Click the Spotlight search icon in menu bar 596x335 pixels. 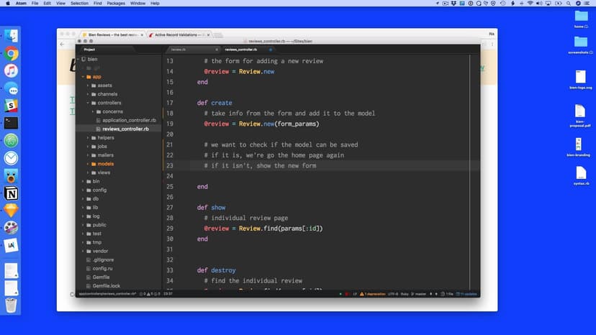(x=567, y=4)
